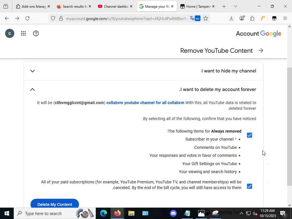Open the Windows Start menu

pos(7,213)
